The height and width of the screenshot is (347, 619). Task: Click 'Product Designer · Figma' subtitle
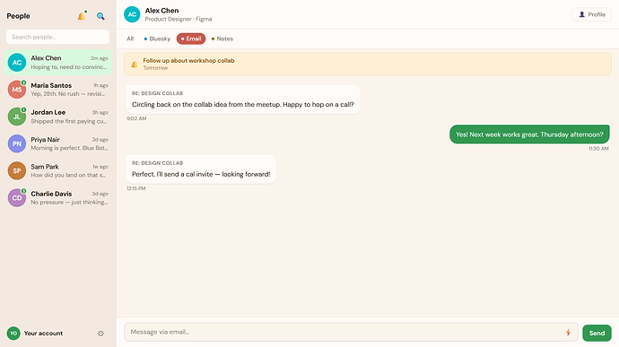[179, 19]
